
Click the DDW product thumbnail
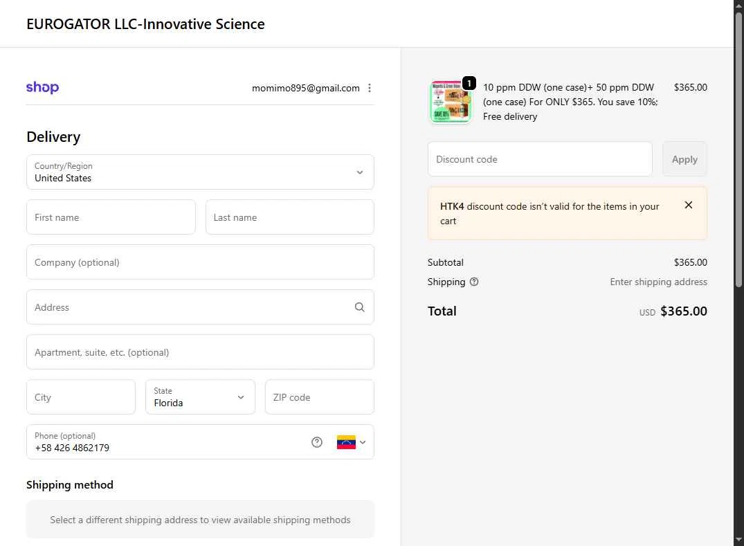(x=450, y=102)
